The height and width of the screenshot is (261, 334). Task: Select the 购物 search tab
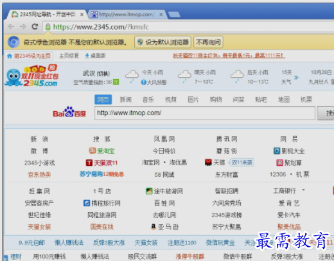[216, 100]
